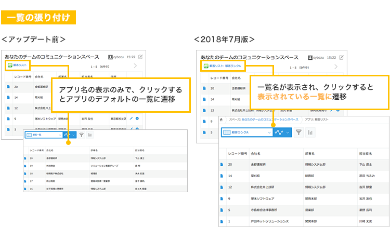Click the pencil edit icon on 塚本ソフトウェア row

coord(130,119)
